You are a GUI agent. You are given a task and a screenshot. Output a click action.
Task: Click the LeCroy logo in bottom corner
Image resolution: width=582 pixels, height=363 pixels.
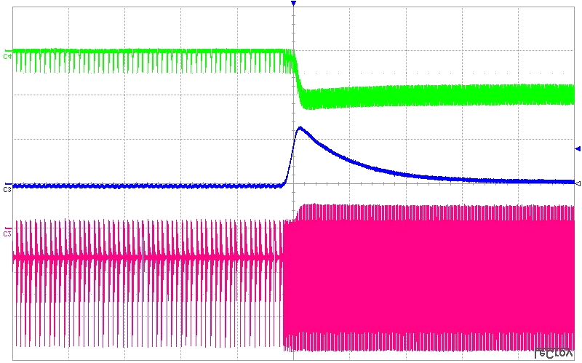tap(554, 353)
